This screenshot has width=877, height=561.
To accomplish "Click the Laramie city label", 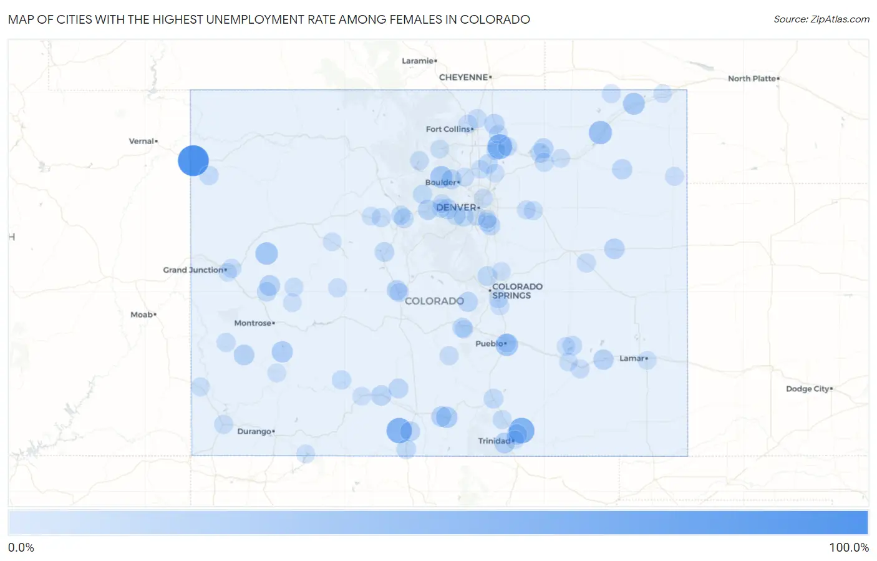I will (x=419, y=61).
